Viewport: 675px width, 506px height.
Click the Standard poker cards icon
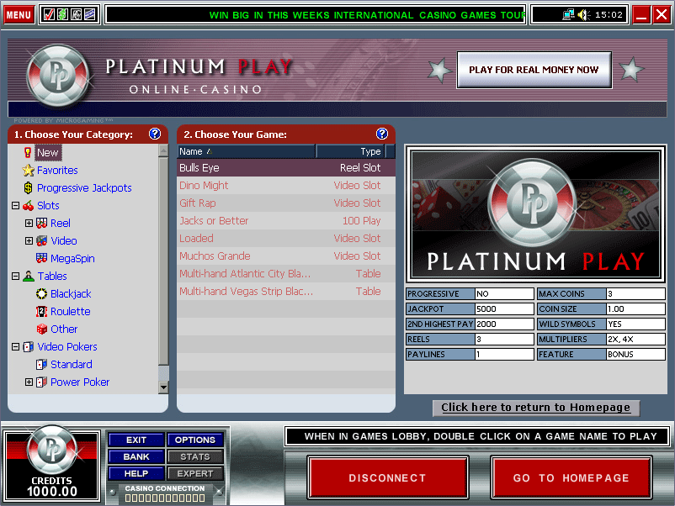click(42, 364)
